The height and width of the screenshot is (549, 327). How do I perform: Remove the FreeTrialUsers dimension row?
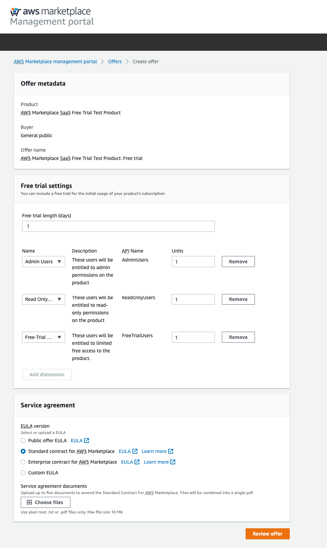coord(238,337)
